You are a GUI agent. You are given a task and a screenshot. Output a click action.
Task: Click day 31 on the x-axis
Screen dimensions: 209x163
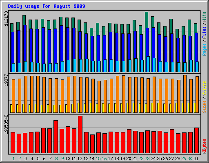[x=196, y=159]
